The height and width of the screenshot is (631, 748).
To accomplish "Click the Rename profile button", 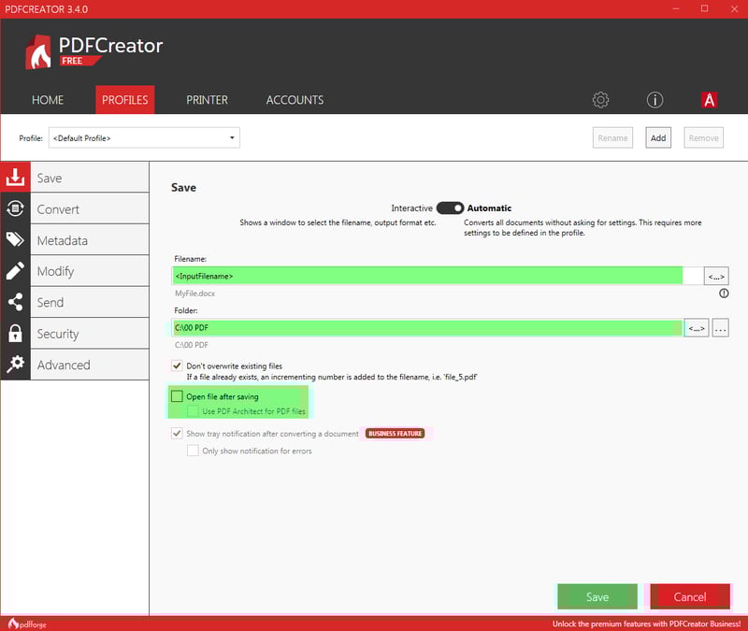I will (x=612, y=137).
